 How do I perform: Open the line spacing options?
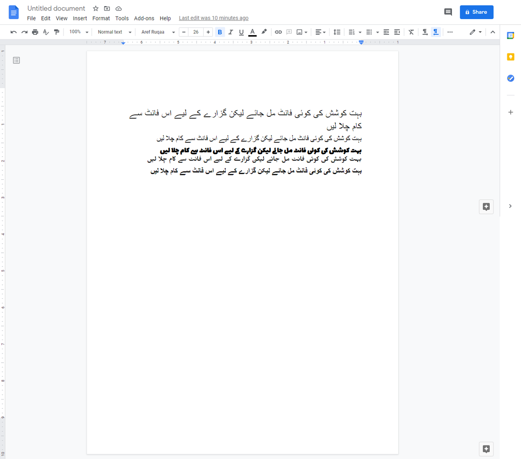(x=337, y=32)
